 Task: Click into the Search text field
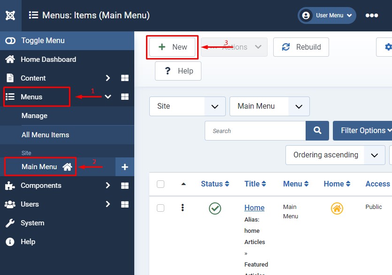point(255,131)
